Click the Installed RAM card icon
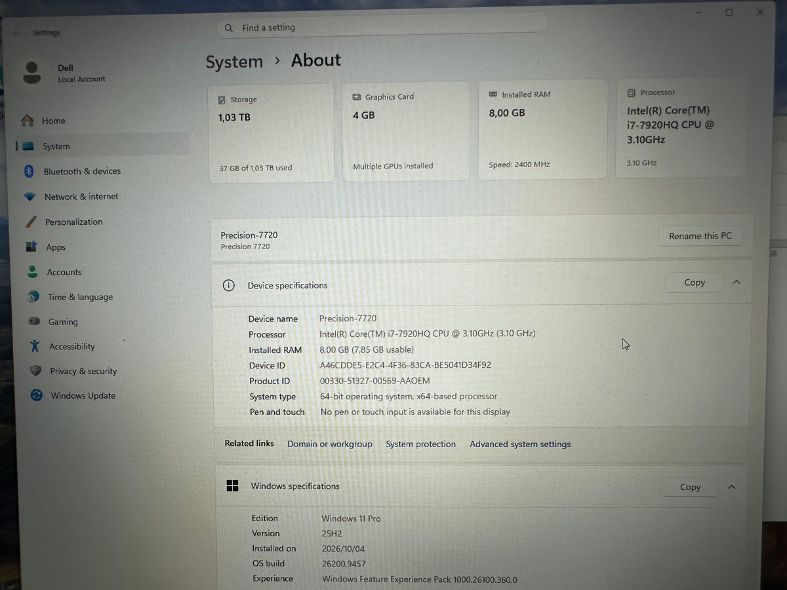Image resolution: width=787 pixels, height=590 pixels. pos(493,94)
